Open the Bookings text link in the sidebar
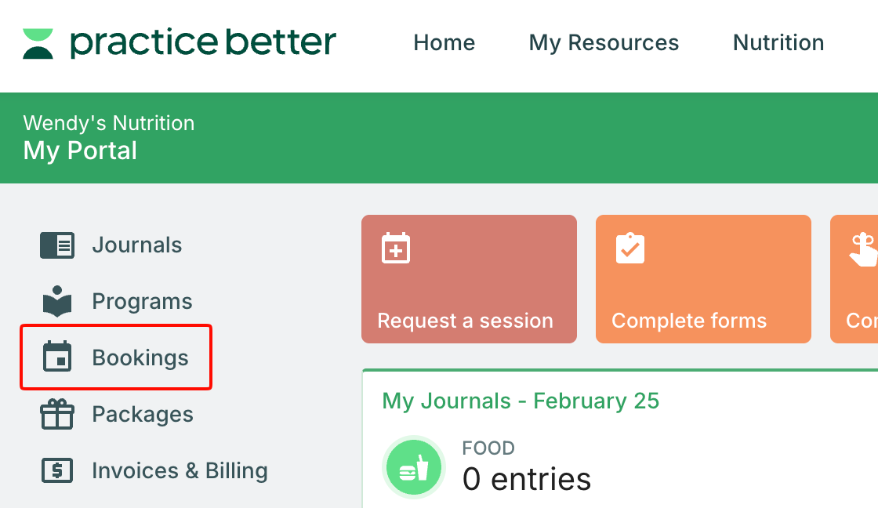The width and height of the screenshot is (878, 508). (140, 357)
